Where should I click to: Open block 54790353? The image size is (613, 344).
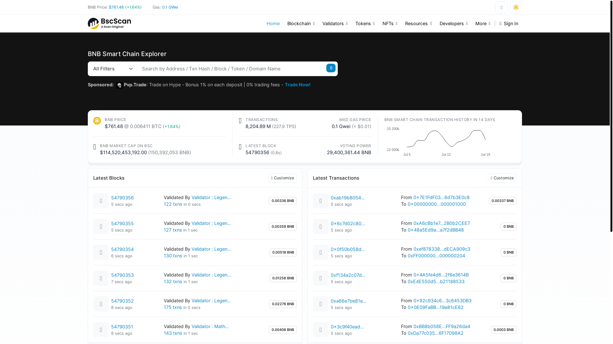coord(122,275)
